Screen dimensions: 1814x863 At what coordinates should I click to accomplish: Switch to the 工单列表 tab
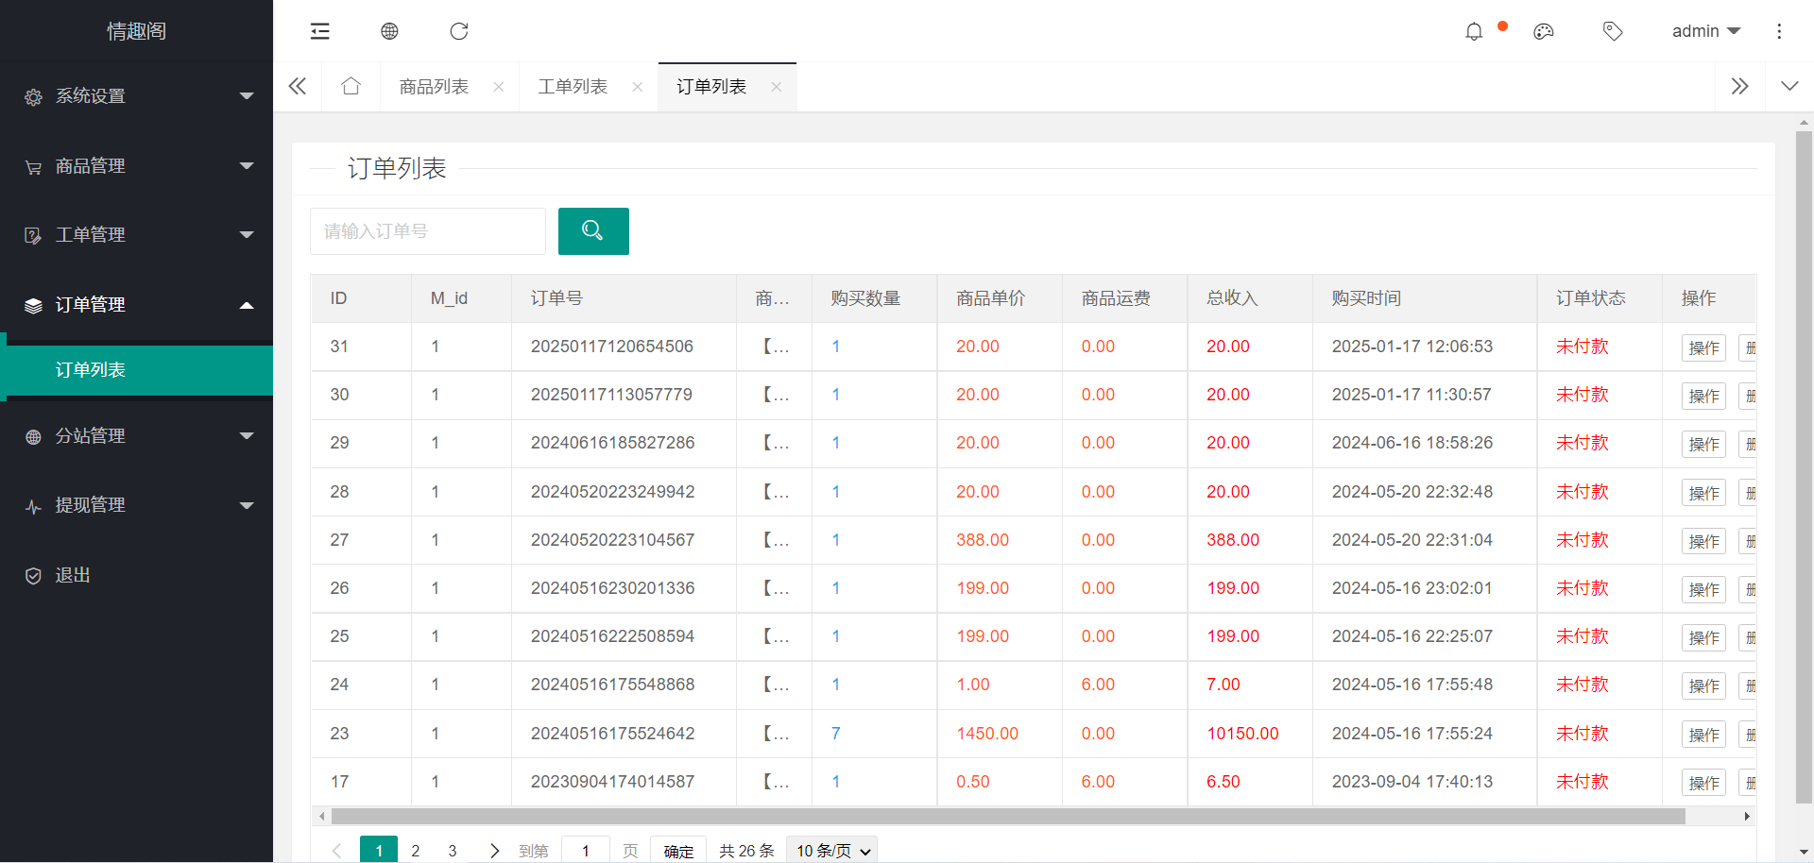point(573,87)
